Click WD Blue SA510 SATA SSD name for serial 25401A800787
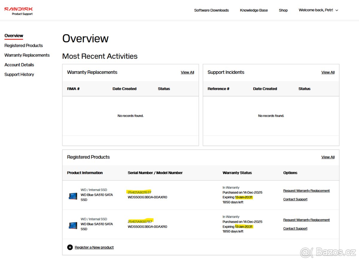The width and height of the screenshot is (359, 261). [x=97, y=226]
